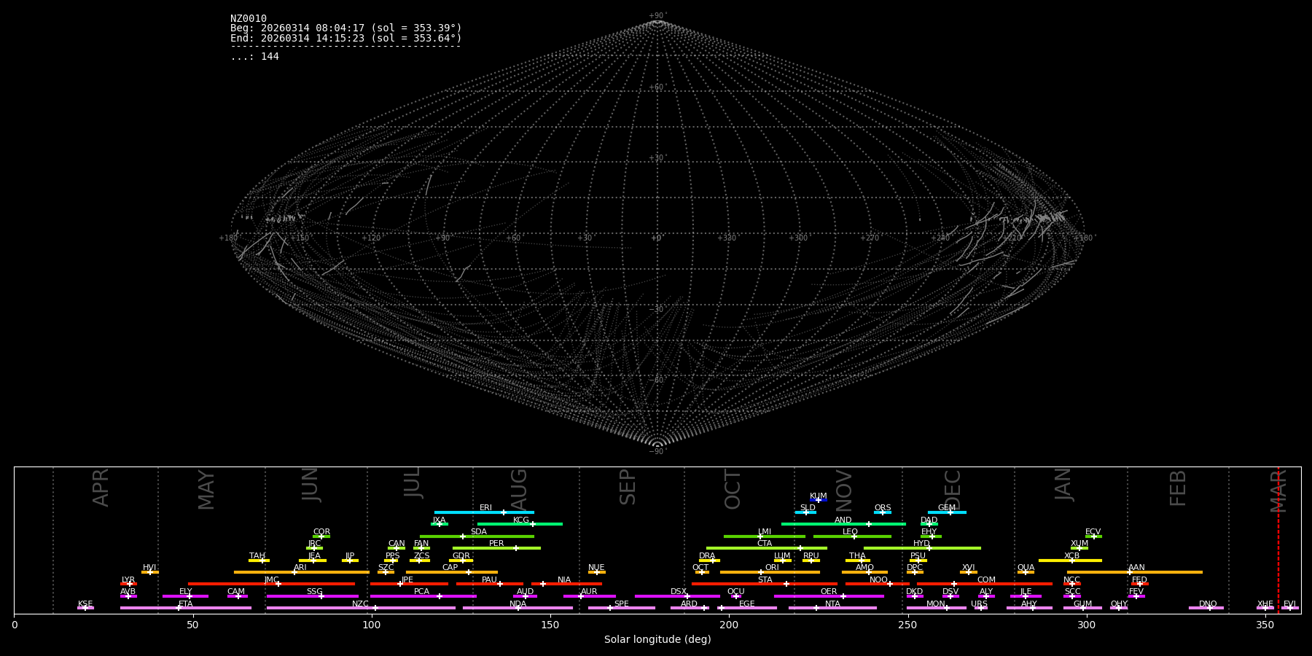Click the AAN shower label
This screenshot has height=656, width=1312.
point(1136,568)
